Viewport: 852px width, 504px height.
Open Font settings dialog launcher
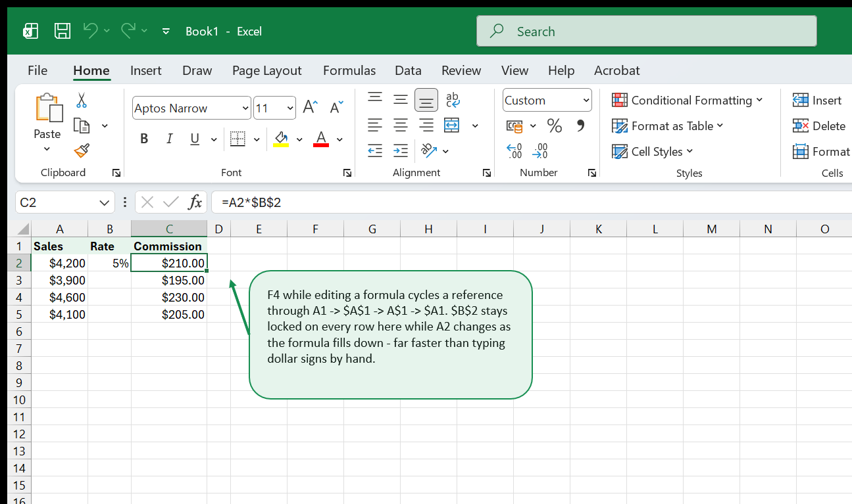point(347,173)
